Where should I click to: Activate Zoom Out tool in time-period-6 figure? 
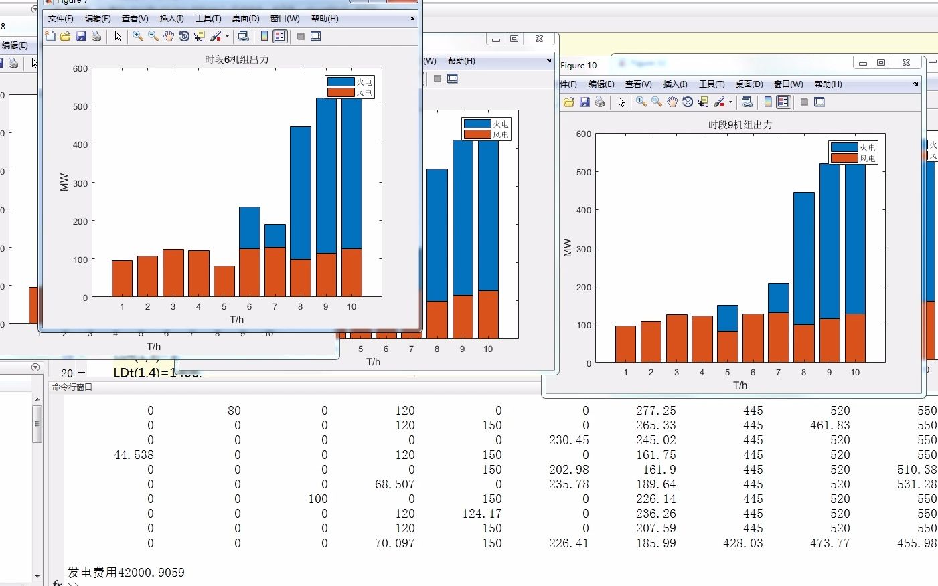(x=153, y=36)
